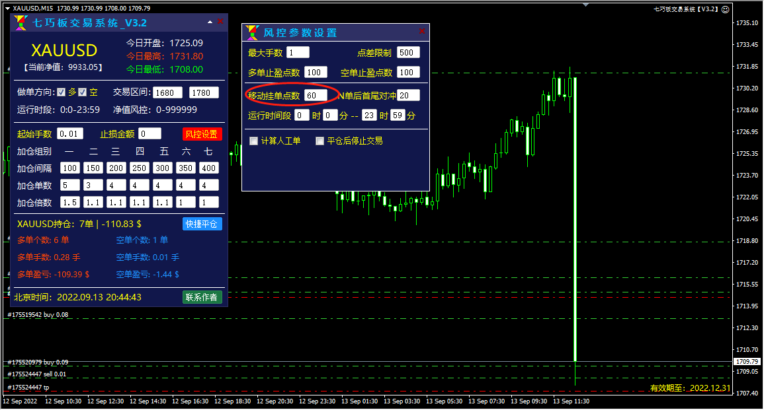Image resolution: width=764 pixels, height=410 pixels.
Task: Collapse the main panel with the up arrow
Action: click(210, 22)
